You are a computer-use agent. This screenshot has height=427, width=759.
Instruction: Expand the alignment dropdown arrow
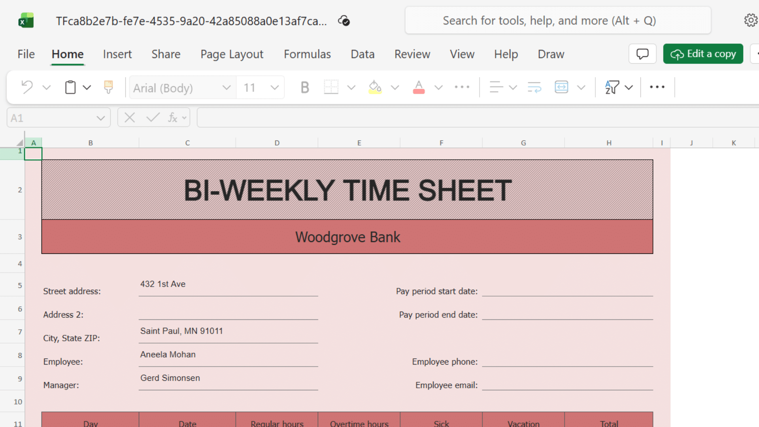513,87
